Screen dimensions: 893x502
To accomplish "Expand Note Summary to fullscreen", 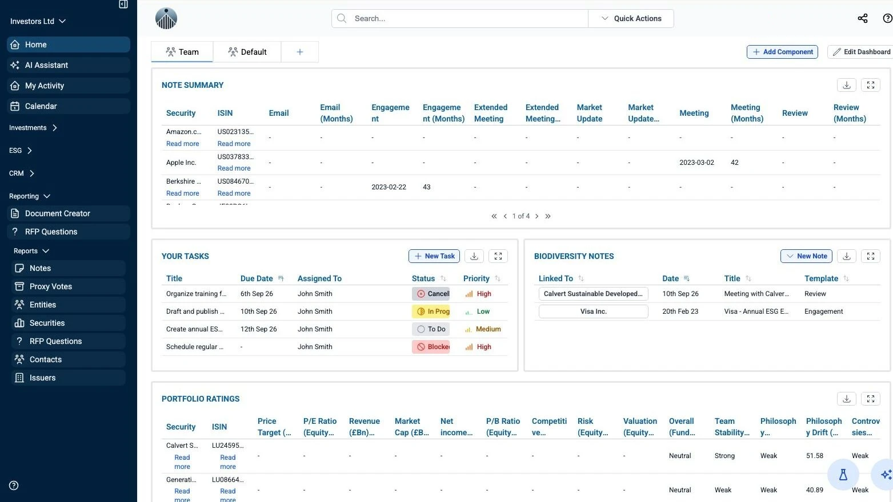I will 871,85.
